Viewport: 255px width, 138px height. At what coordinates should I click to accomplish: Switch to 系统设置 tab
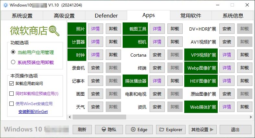(x=22, y=16)
